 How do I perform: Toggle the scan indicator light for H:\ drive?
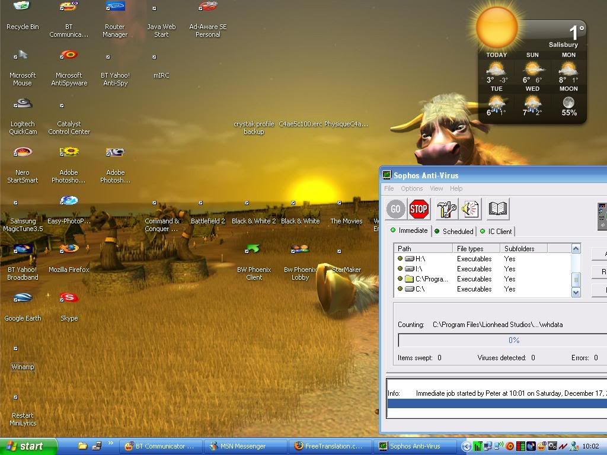pos(400,259)
